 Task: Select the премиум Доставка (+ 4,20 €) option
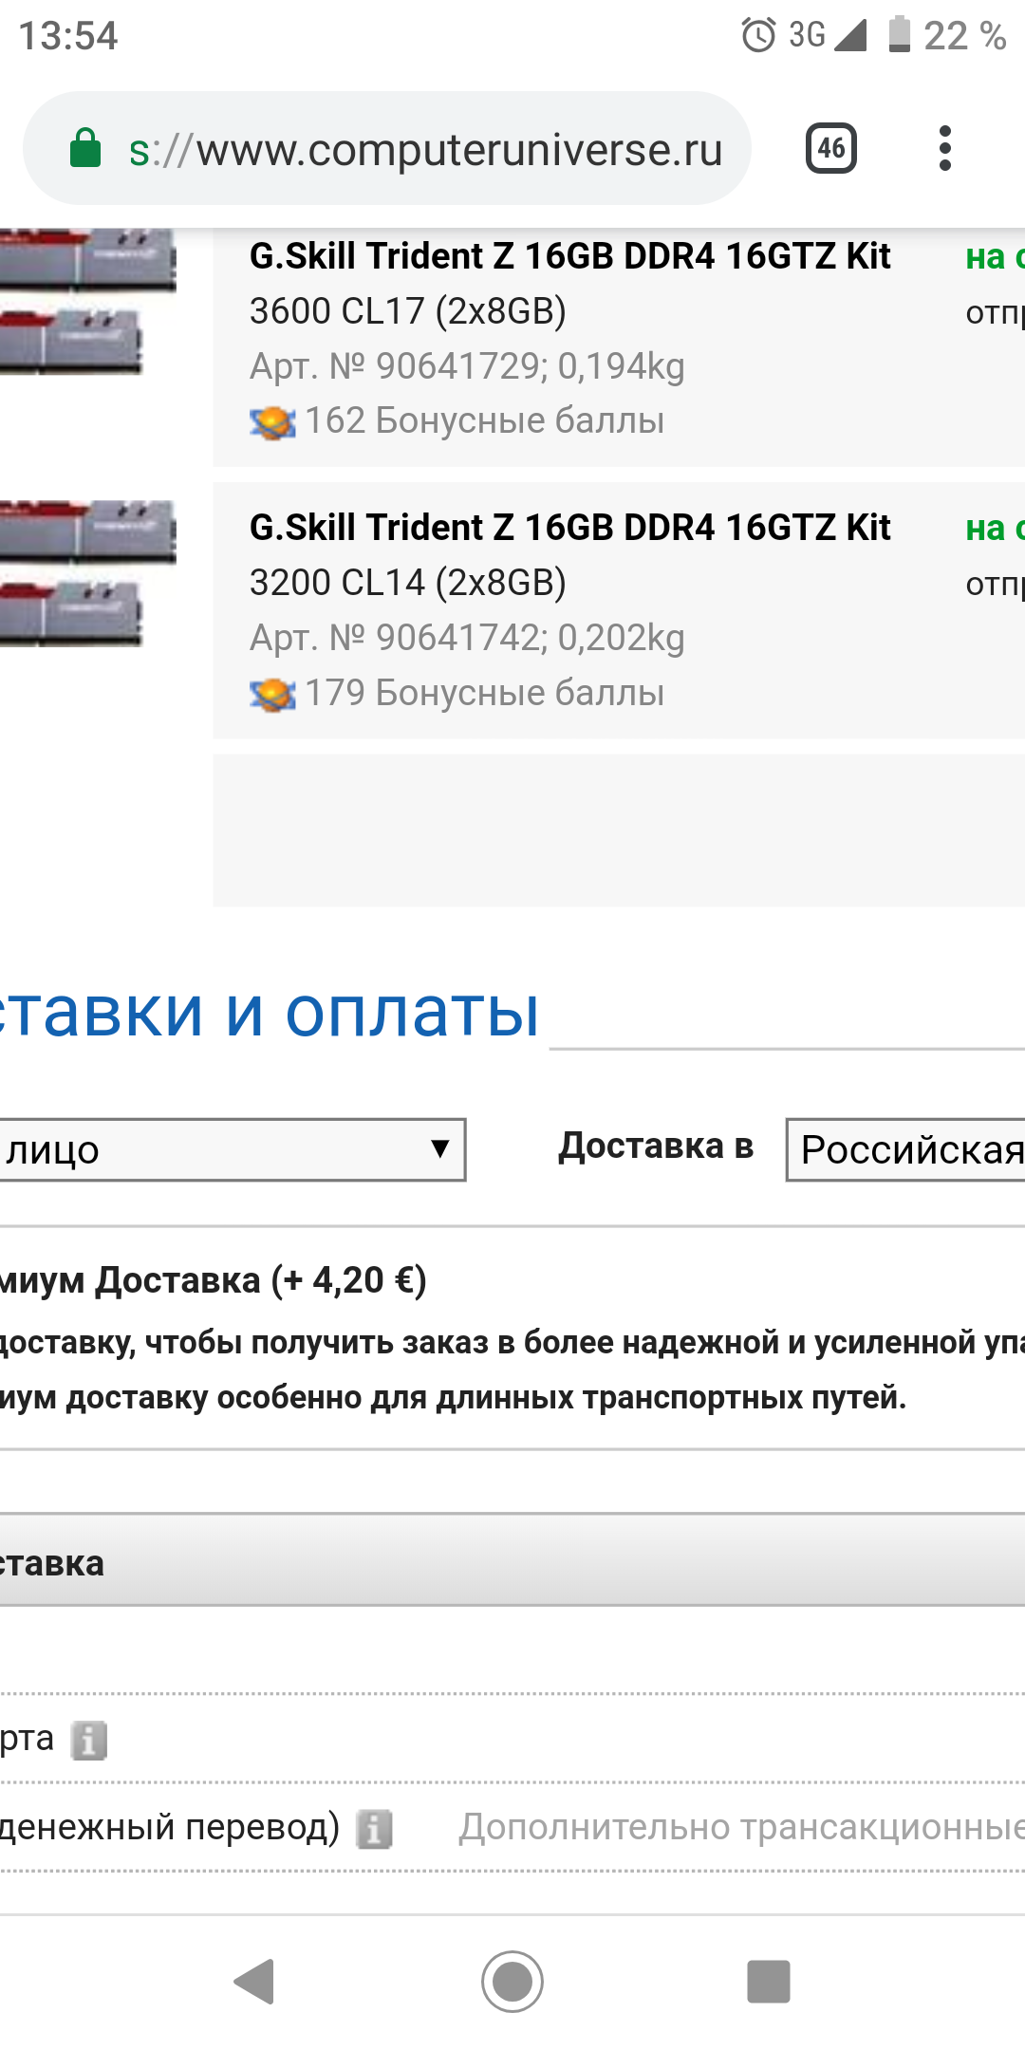pos(214,1280)
